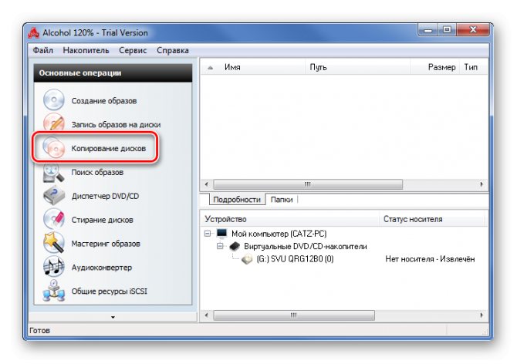Click the Мой компьютер monitor icon
517x364 pixels.
click(222, 234)
